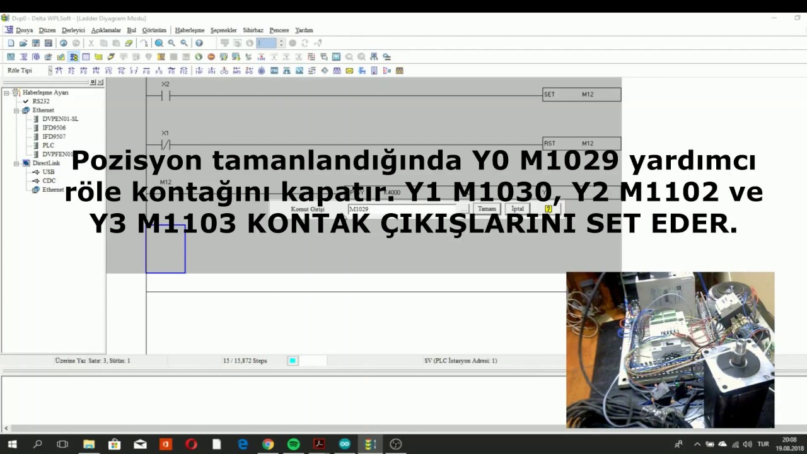Click the İptal button in Komut Girişi

[518, 209]
